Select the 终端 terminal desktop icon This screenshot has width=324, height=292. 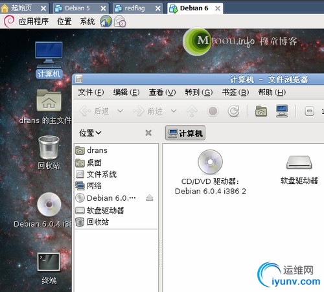click(x=49, y=269)
